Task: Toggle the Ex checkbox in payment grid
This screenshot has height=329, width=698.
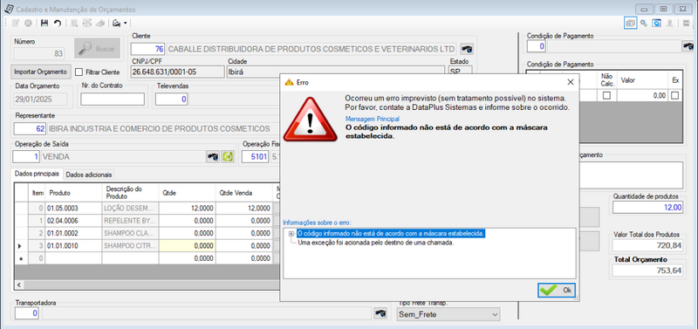Action: coord(675,95)
